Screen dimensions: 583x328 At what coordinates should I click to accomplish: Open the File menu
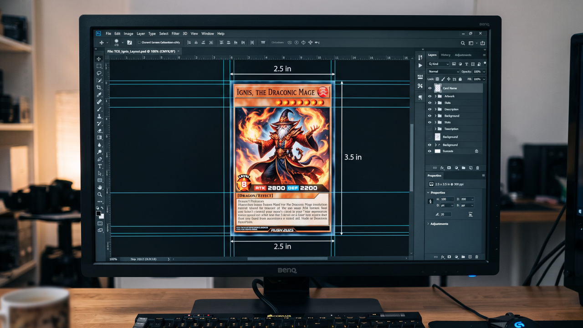pos(108,34)
